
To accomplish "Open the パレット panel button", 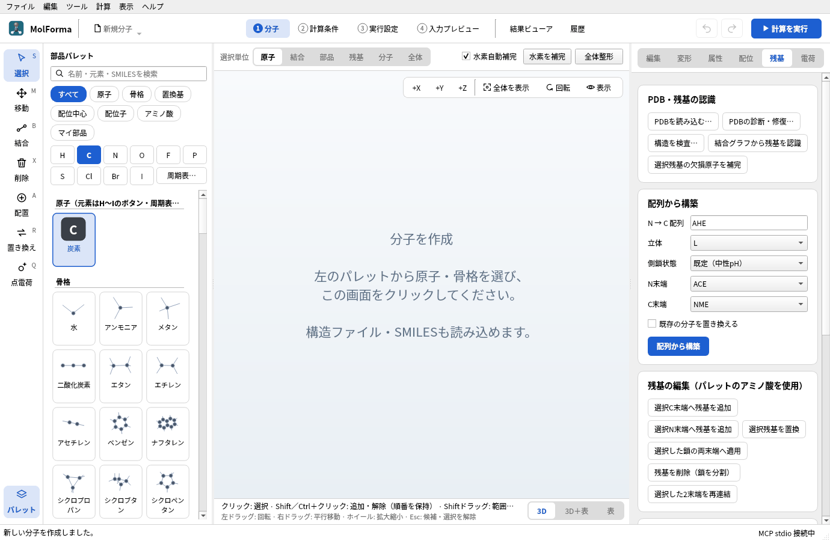I will 22,501.
